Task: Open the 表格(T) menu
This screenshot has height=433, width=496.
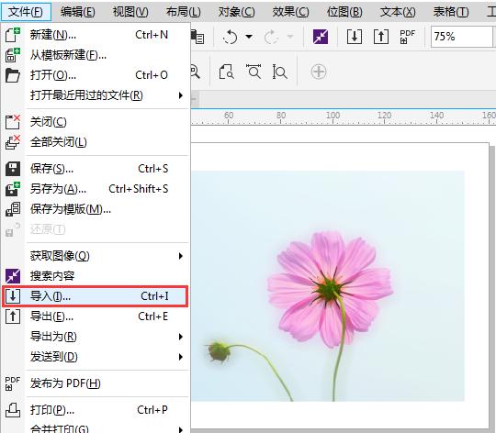Action: point(451,12)
